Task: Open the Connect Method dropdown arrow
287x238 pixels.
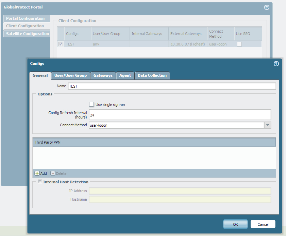Action: pyautogui.click(x=268, y=125)
